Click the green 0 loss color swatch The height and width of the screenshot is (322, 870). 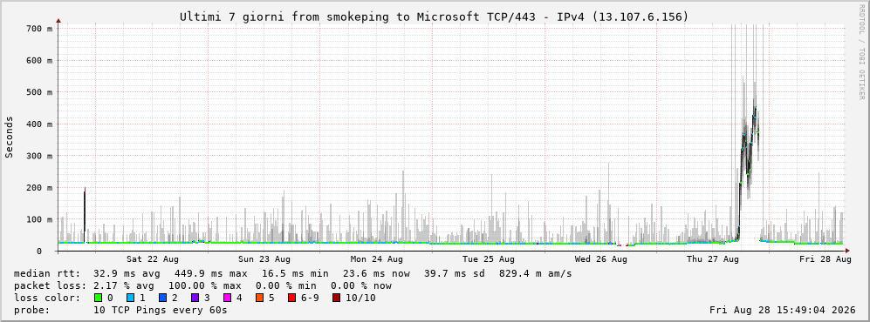pos(99,298)
